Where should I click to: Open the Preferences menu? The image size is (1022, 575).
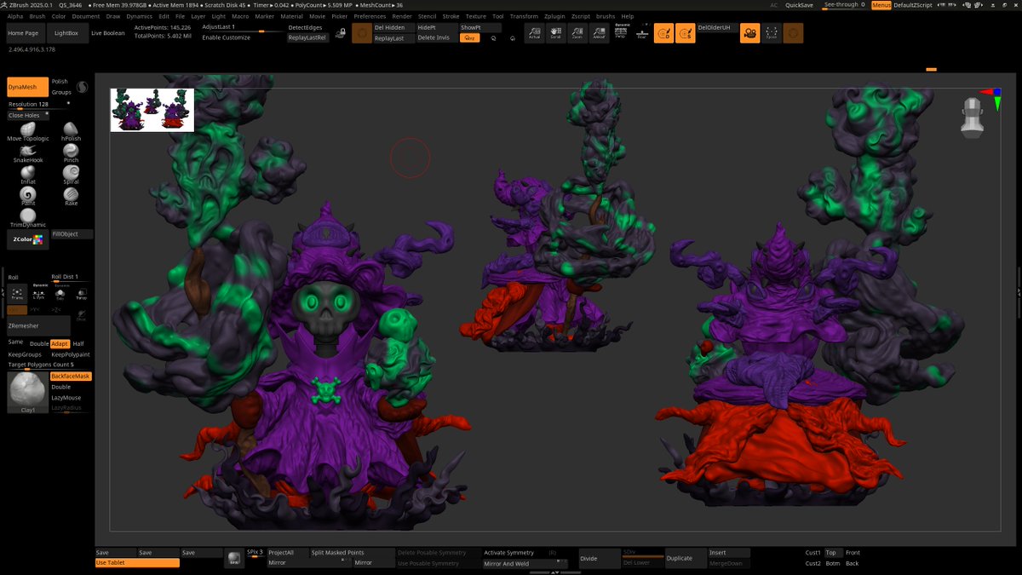(370, 16)
